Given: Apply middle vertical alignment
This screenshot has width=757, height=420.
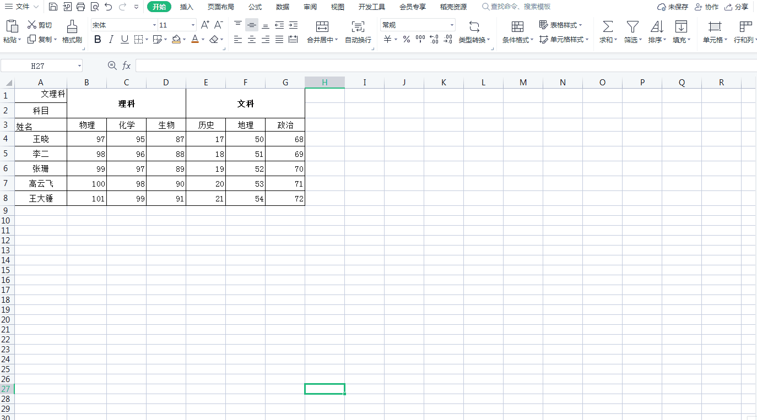Looking at the screenshot, I should click(x=252, y=25).
